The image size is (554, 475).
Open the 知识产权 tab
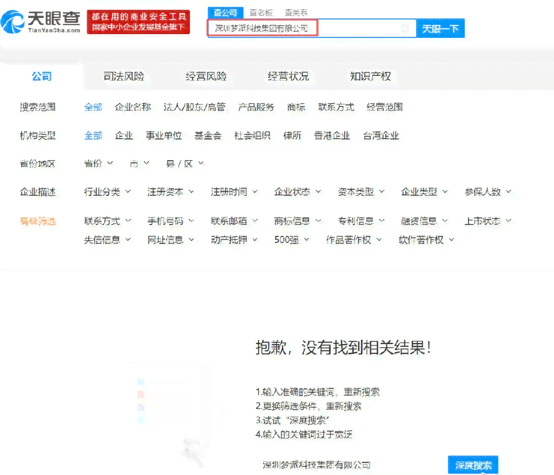tap(371, 76)
